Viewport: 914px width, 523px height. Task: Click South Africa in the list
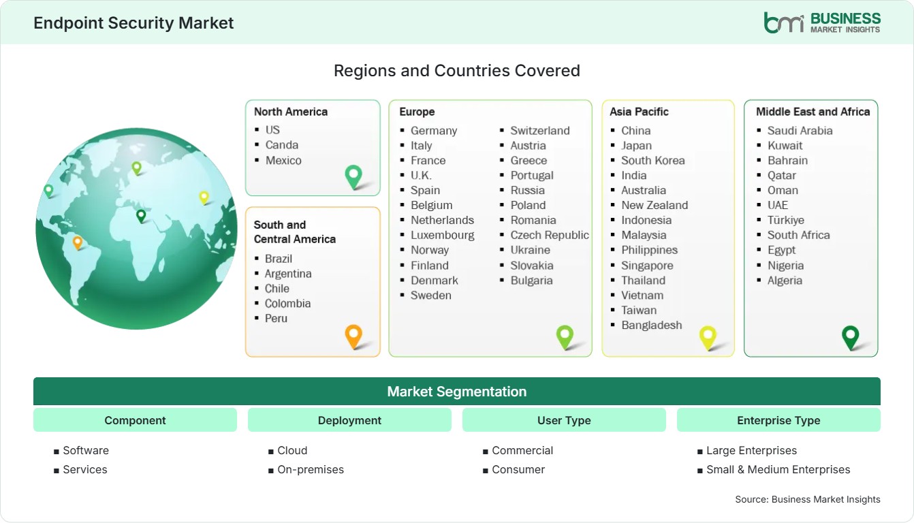click(x=799, y=235)
